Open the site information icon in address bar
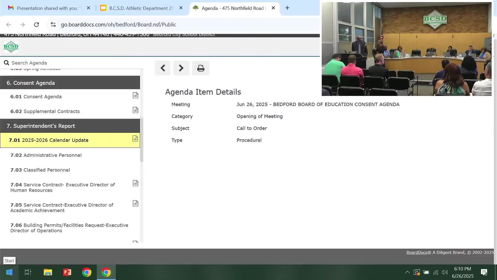This screenshot has width=497, height=280. tap(53, 25)
